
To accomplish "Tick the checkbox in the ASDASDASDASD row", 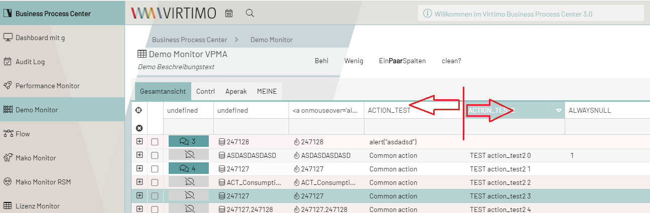I will pos(155,155).
